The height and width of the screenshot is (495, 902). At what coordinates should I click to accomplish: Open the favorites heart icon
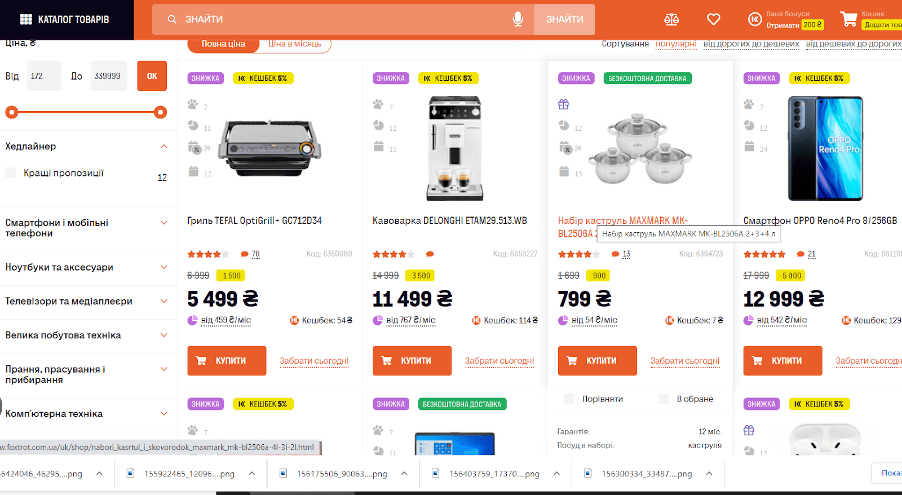coord(714,19)
